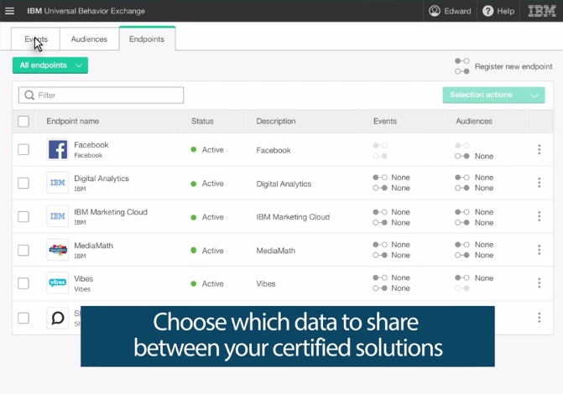This screenshot has width=563, height=394.
Task: Click the Facebook logo icon
Action: [x=57, y=149]
